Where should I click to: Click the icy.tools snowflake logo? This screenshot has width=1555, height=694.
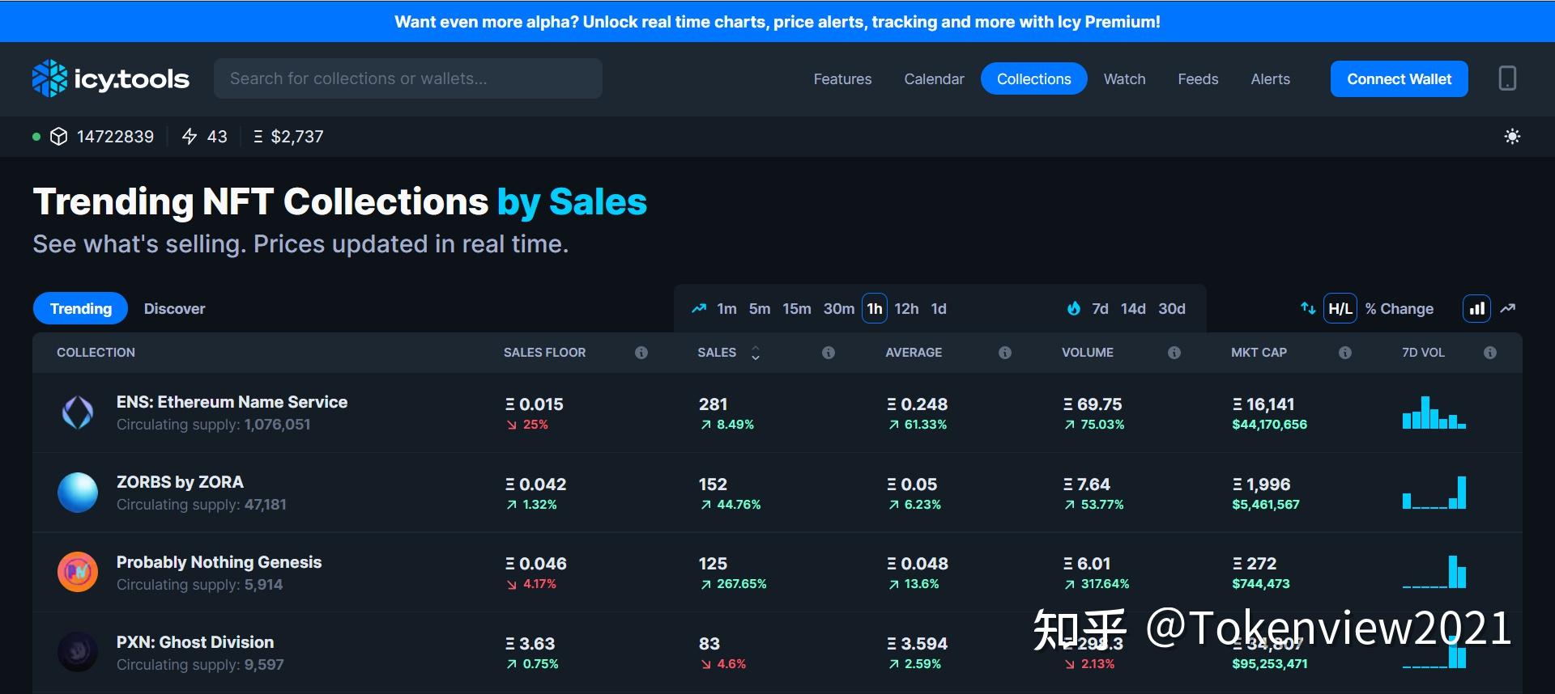click(x=49, y=78)
